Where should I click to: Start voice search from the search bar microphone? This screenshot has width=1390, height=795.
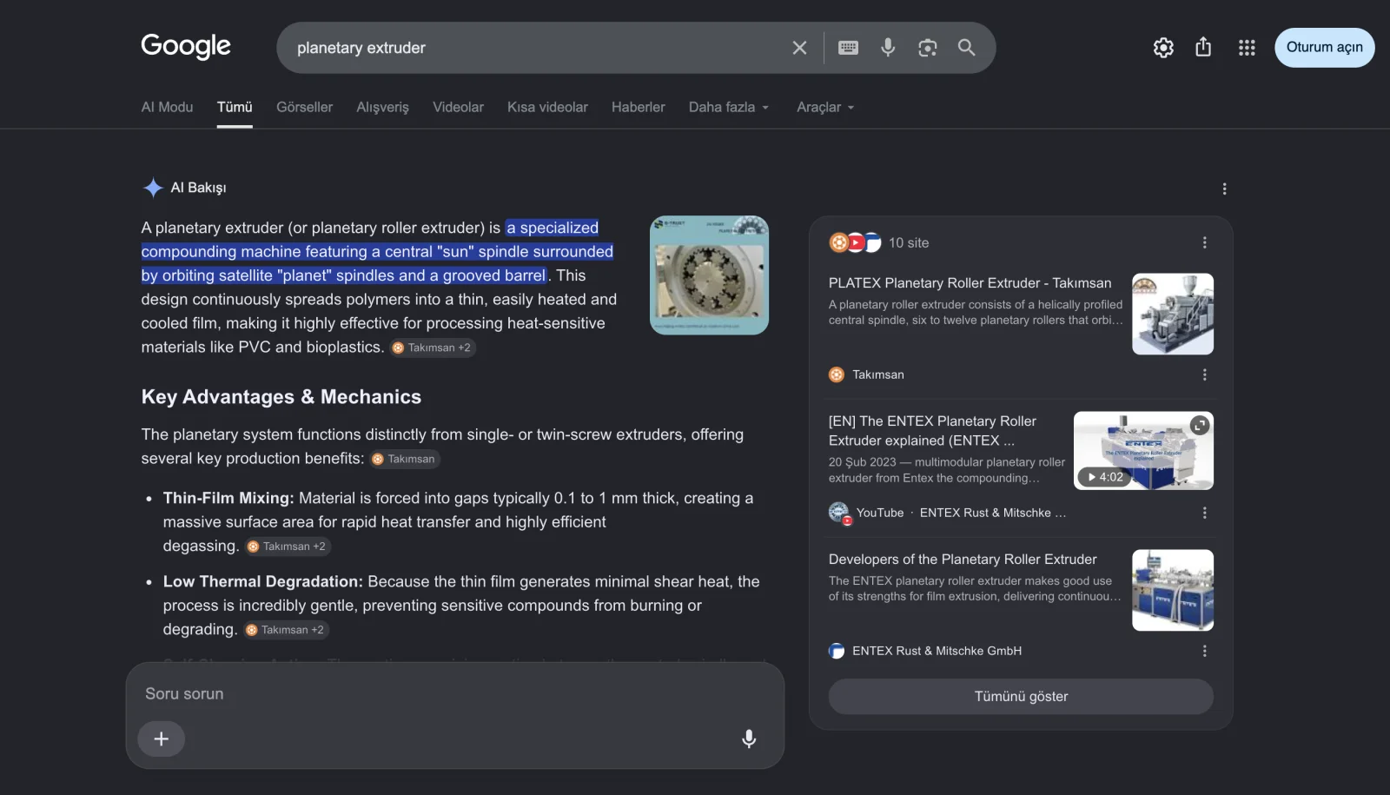888,48
